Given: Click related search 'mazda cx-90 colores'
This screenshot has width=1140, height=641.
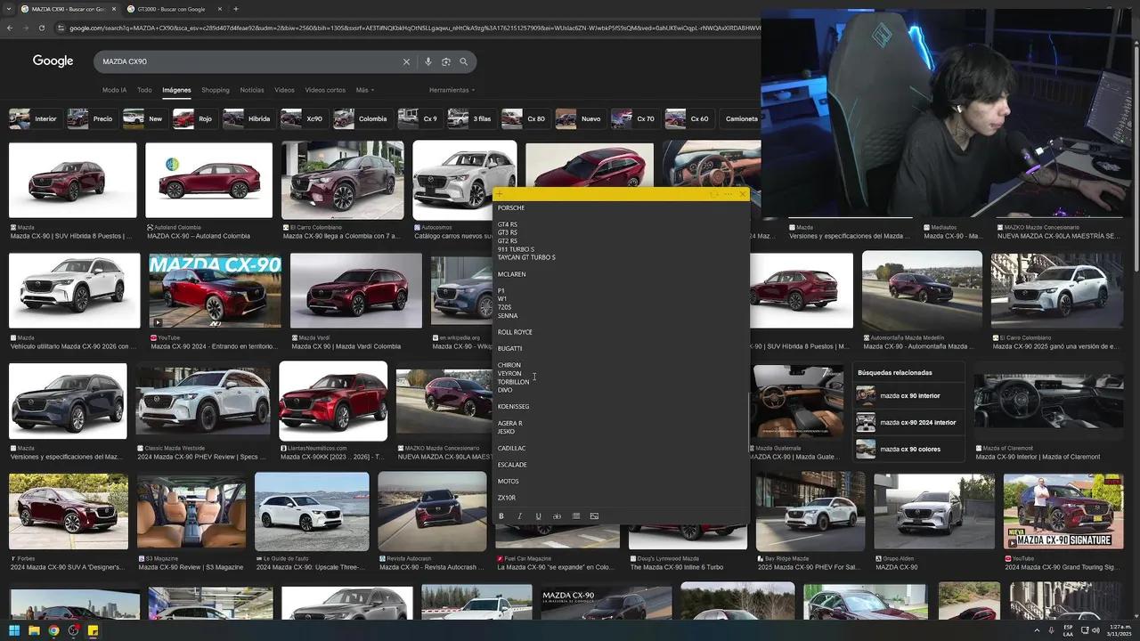Looking at the screenshot, I should 909,449.
